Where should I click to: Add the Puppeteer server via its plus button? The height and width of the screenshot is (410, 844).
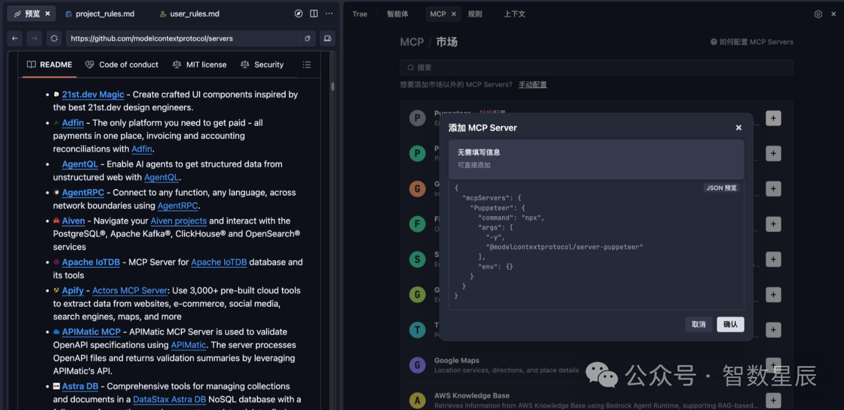coord(773,118)
